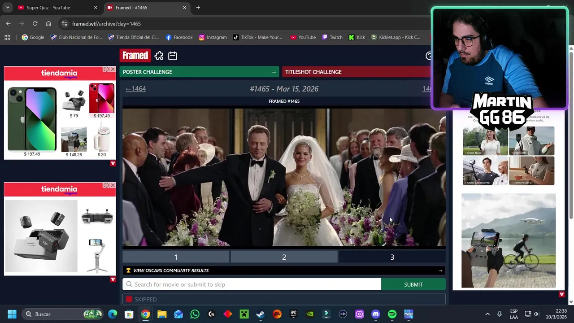
Task: Show frame 1 of the movie
Action: (x=176, y=257)
